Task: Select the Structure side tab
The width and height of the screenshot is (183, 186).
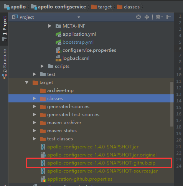Action: click(x=5, y=64)
